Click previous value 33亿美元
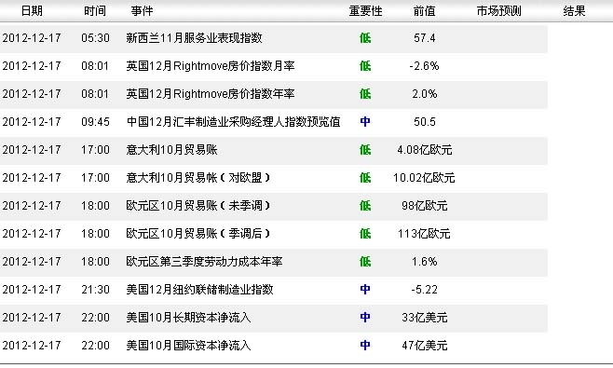The image size is (613, 368). [x=424, y=318]
